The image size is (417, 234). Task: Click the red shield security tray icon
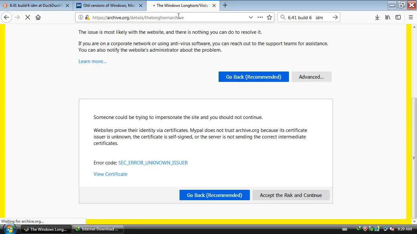pos(365,229)
